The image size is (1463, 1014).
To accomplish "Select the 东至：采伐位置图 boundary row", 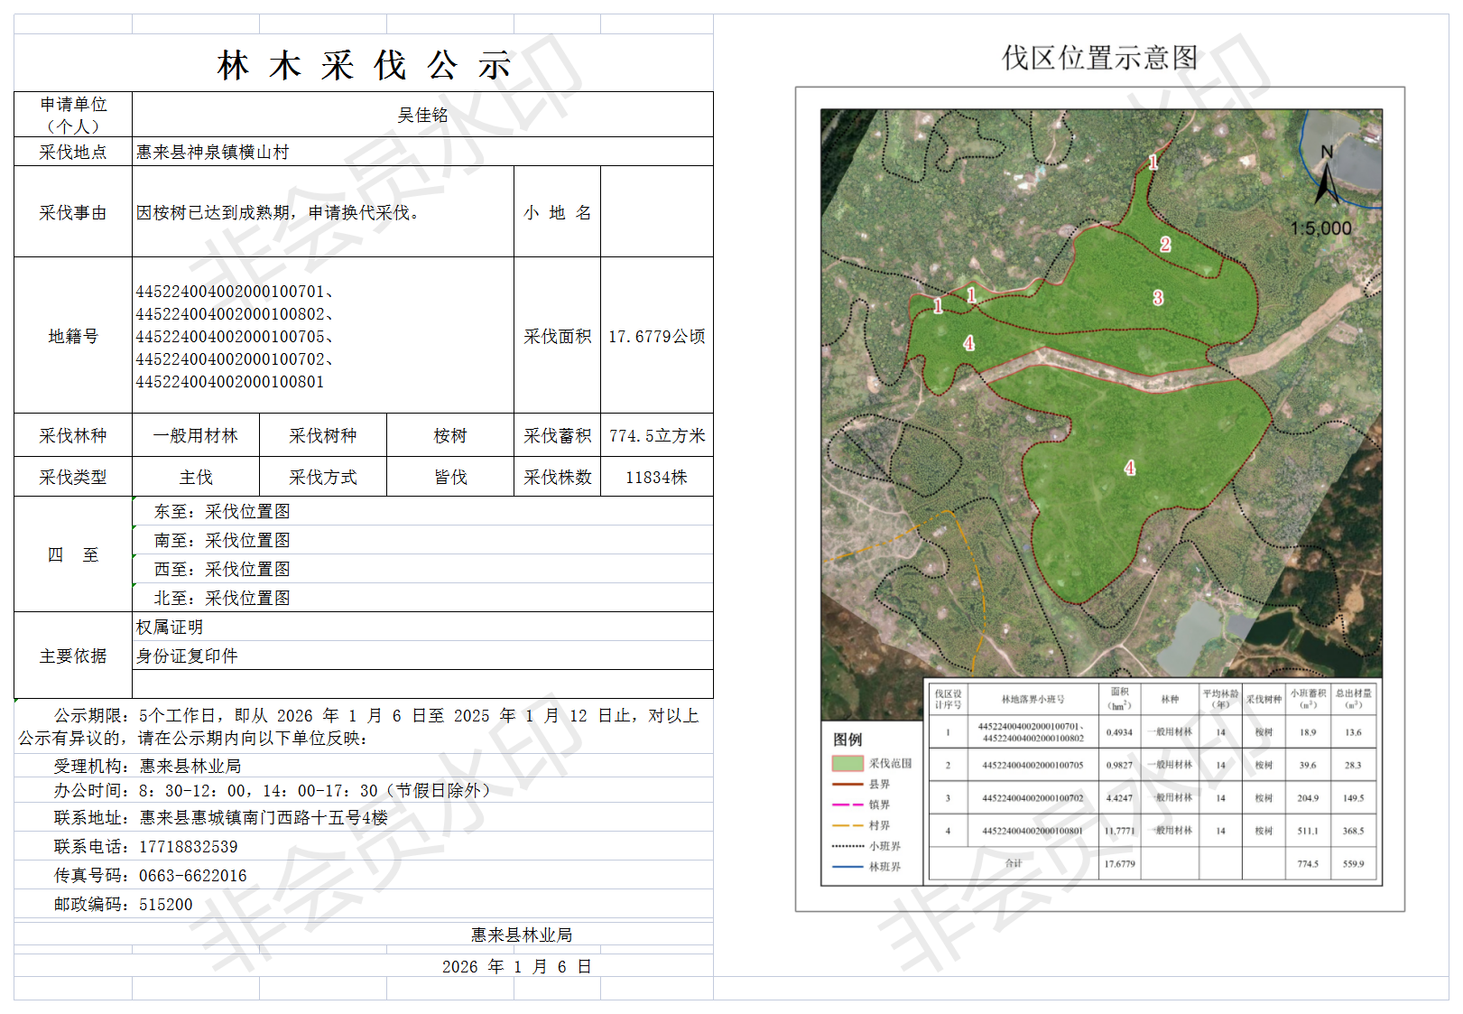I will [222, 511].
